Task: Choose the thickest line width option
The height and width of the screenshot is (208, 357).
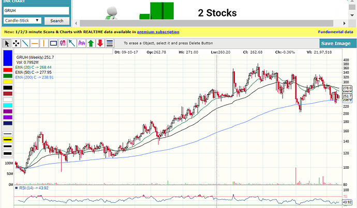Action: click(x=8, y=153)
